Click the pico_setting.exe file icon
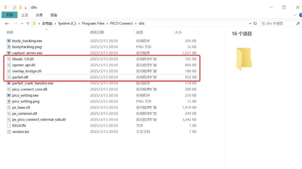 (9, 95)
